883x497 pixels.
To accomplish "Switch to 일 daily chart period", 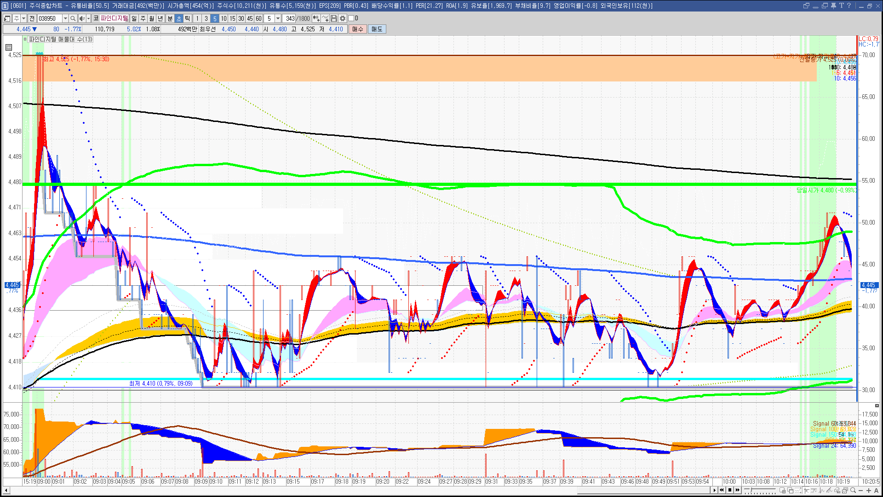I will [134, 18].
